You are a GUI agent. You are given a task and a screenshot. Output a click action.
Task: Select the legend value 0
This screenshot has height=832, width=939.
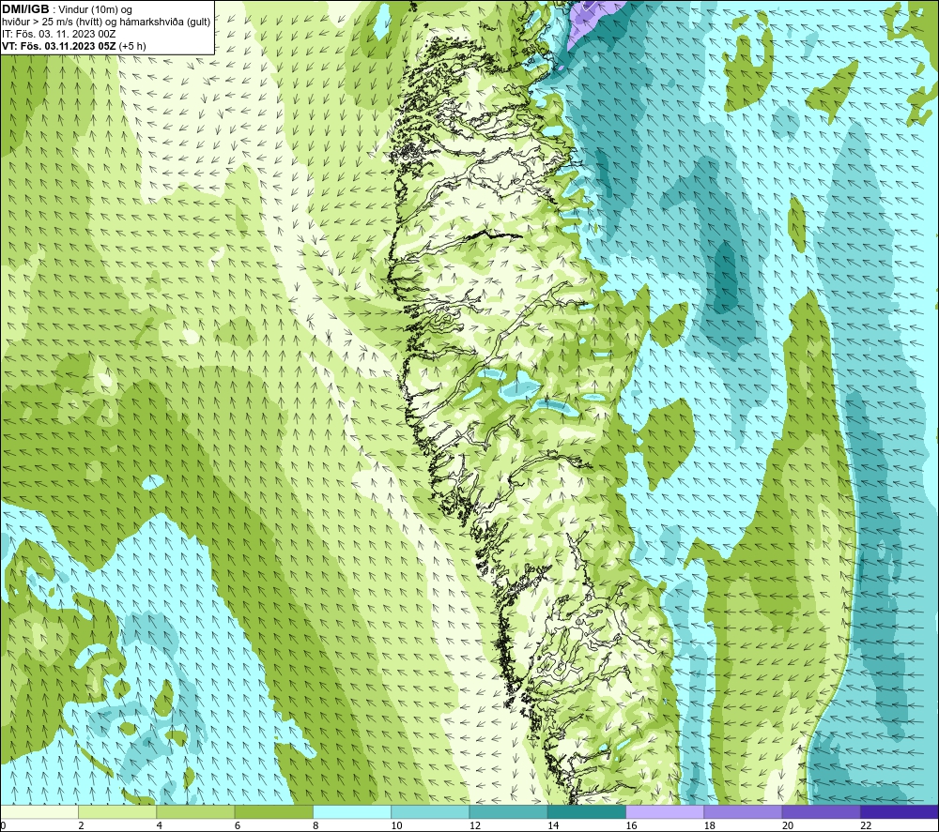(x=3, y=826)
